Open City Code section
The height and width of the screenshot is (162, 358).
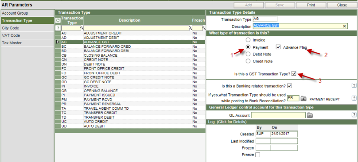pos(27,28)
